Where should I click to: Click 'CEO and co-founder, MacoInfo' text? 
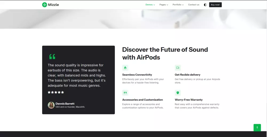click(x=70, y=107)
